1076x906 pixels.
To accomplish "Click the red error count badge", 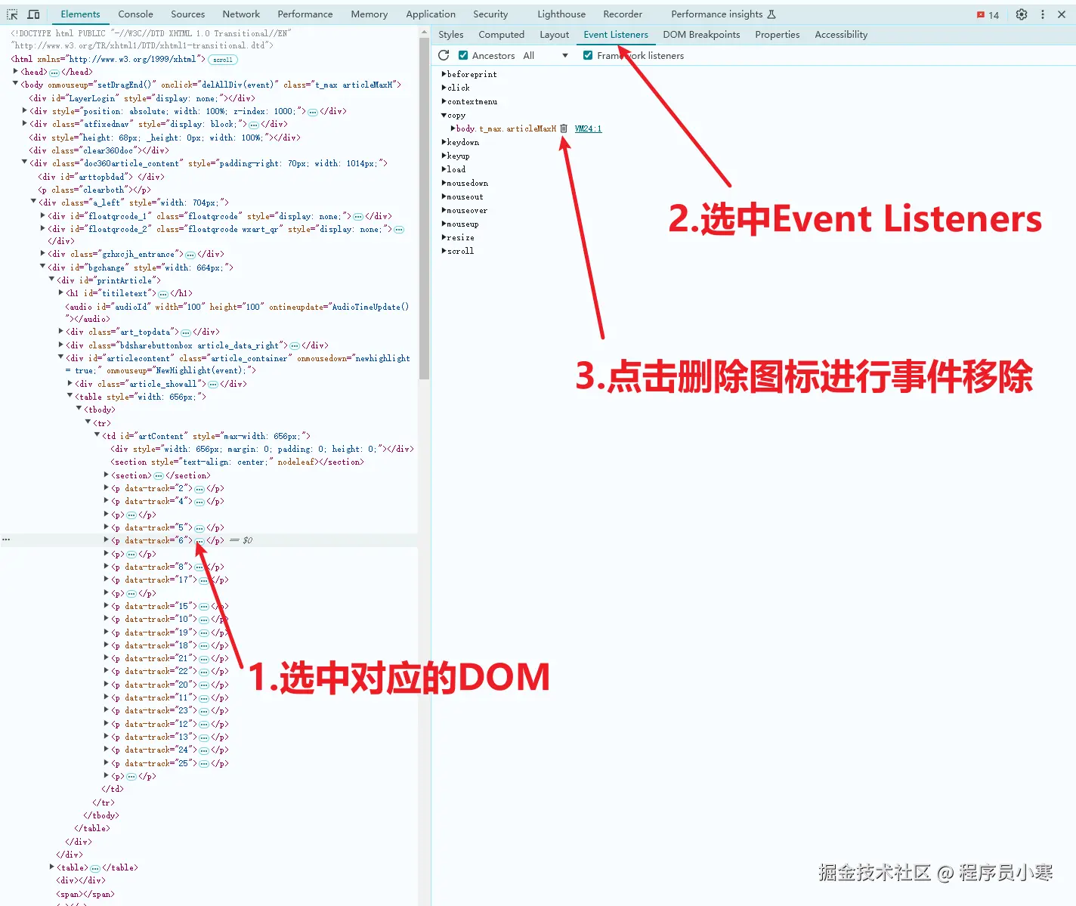I will [x=988, y=14].
